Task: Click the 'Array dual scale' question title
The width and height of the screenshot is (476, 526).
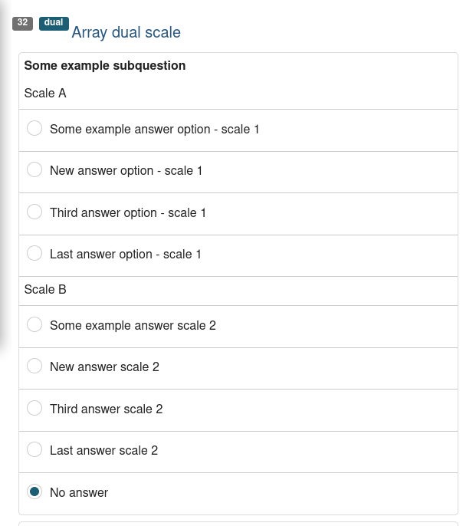Action: (x=126, y=32)
